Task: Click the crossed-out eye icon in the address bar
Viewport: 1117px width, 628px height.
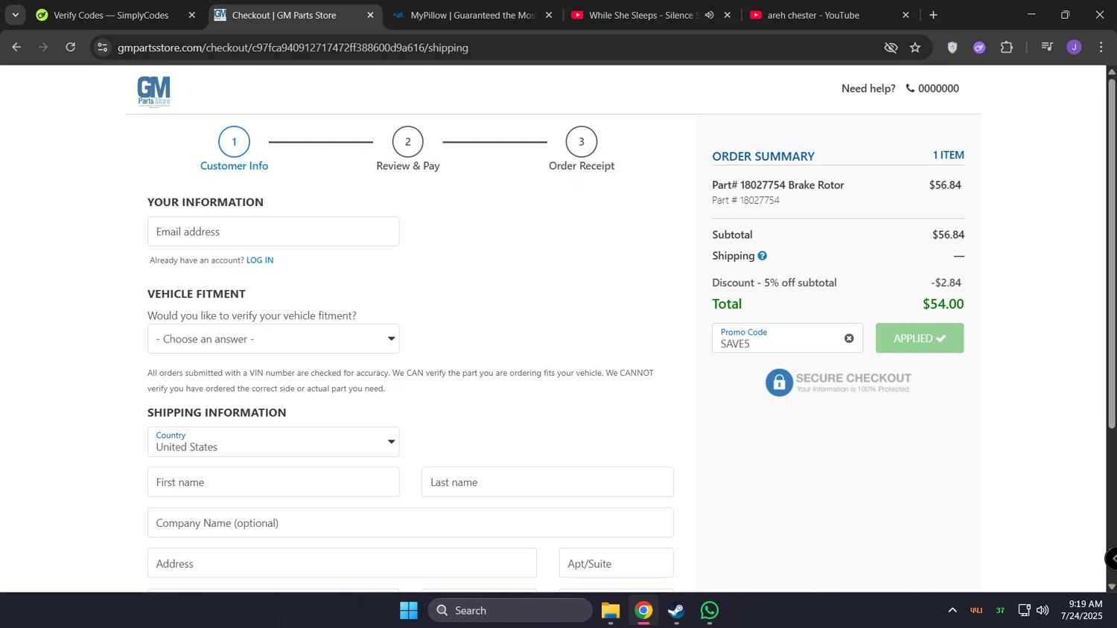Action: pos(891,48)
